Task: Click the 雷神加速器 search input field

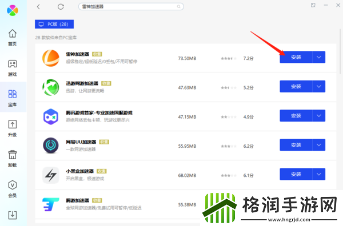Action: (x=131, y=6)
